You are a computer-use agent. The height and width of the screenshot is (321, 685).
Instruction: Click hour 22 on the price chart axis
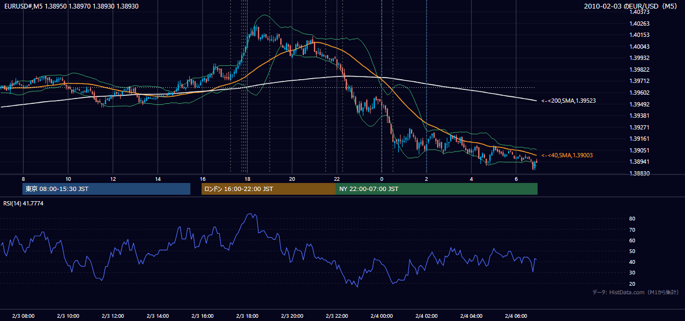pyautogui.click(x=337, y=179)
